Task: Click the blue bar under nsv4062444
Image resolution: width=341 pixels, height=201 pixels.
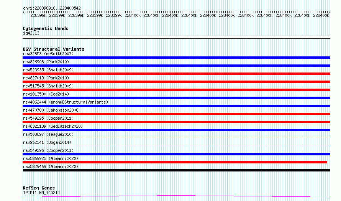Action: pos(176,106)
